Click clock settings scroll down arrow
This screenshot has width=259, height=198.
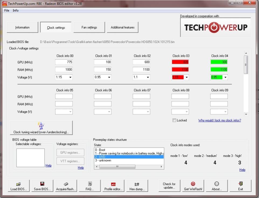pyautogui.click(x=246, y=114)
